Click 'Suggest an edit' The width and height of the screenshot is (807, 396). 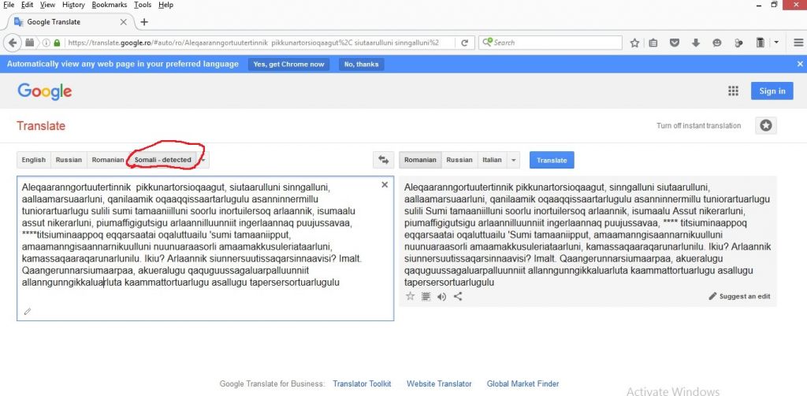coord(739,296)
